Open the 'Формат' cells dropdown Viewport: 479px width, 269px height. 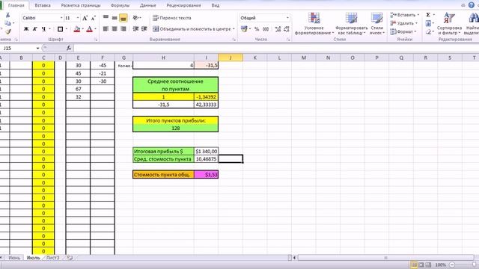click(403, 31)
